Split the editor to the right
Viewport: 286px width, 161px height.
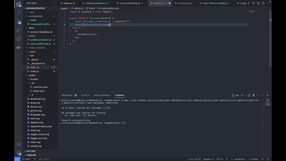click(x=263, y=3)
